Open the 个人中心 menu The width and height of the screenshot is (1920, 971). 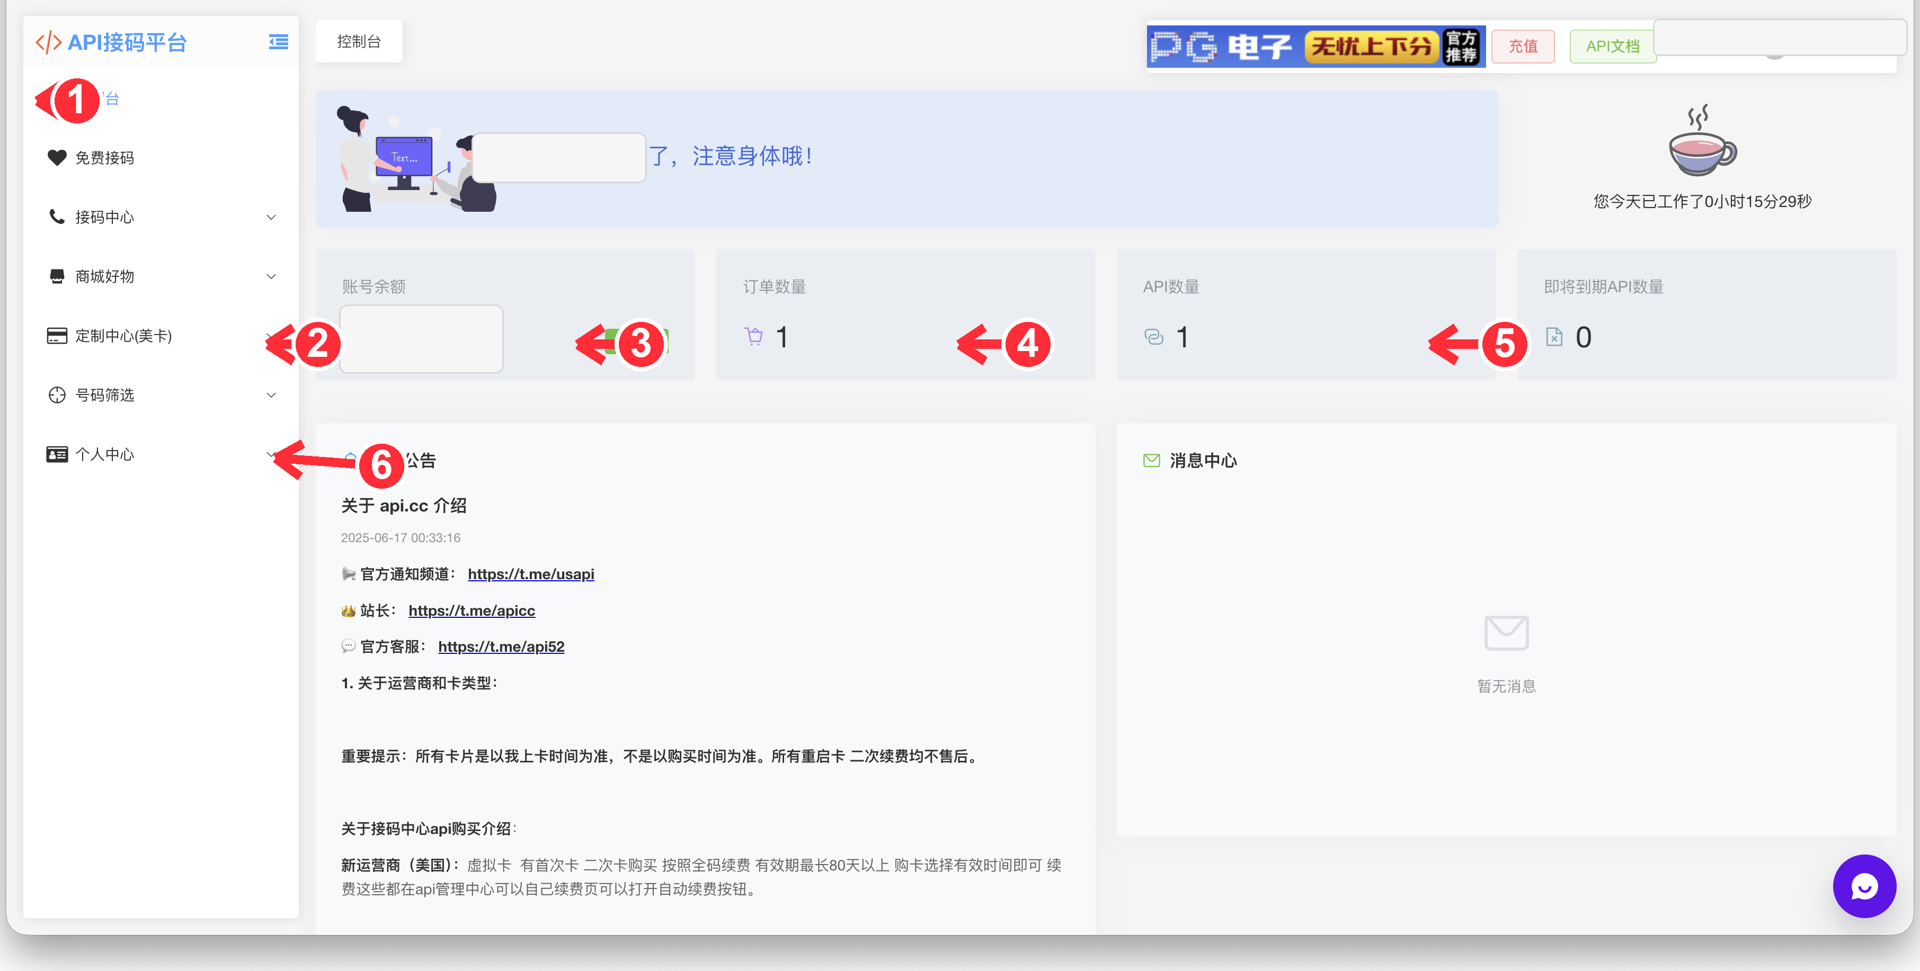[x=161, y=454]
